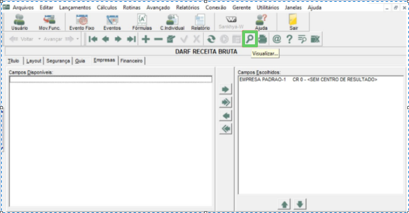Switch to the Financeiro tab
This screenshot has width=409, height=213.
click(x=131, y=61)
